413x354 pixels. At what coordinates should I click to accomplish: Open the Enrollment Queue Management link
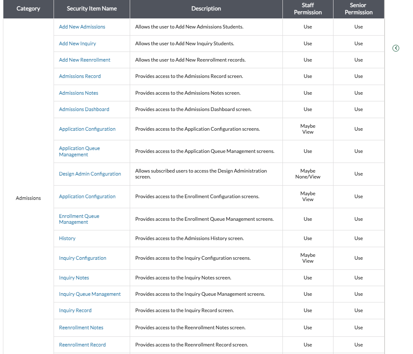79,219
